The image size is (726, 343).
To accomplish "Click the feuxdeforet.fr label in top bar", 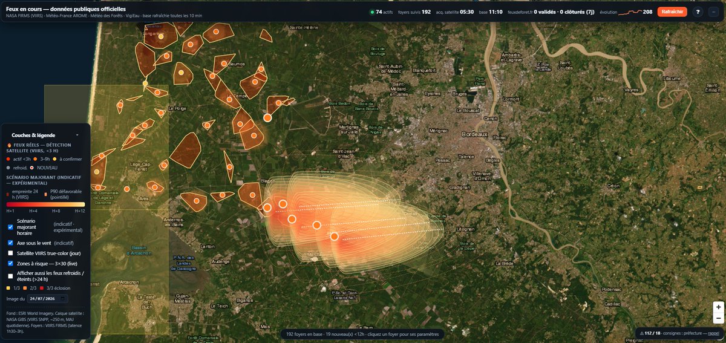I will (520, 12).
